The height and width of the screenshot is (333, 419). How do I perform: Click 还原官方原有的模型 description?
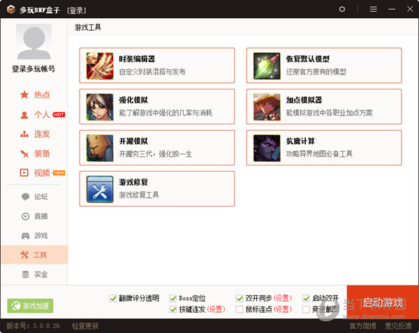[x=316, y=72]
